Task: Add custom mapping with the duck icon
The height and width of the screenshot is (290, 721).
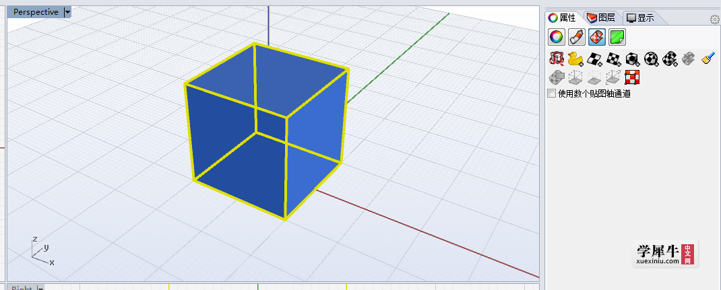Action: pyautogui.click(x=575, y=59)
